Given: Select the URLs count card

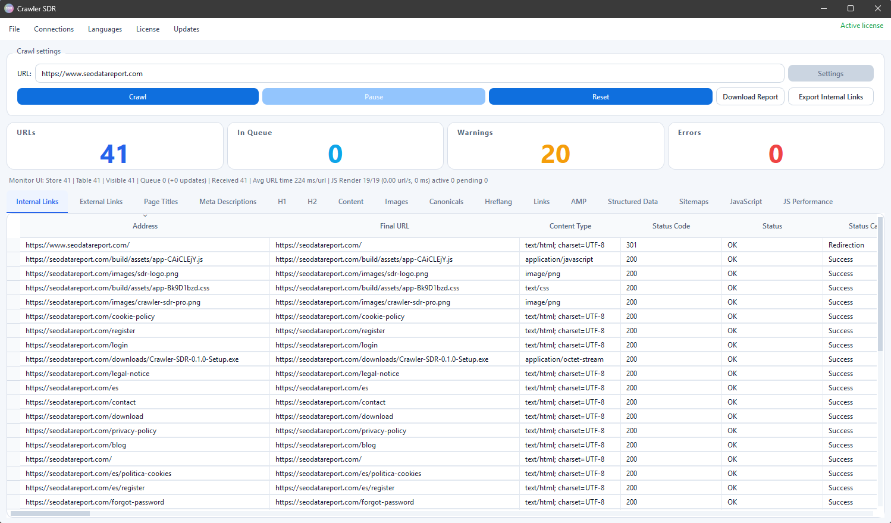Looking at the screenshot, I should tap(115, 146).
